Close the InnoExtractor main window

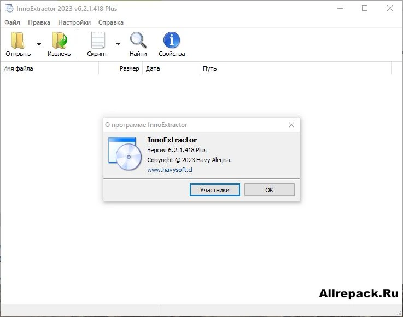coord(390,8)
